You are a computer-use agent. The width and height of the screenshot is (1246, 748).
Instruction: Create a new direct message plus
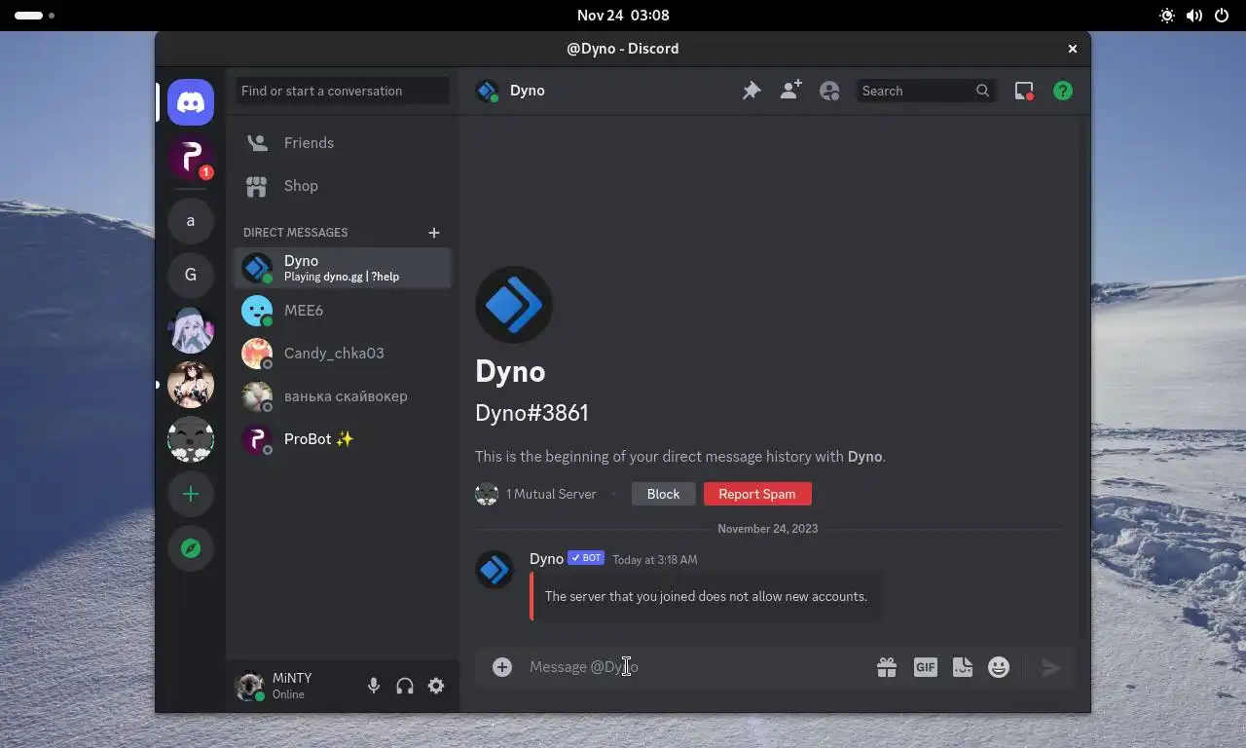point(434,233)
